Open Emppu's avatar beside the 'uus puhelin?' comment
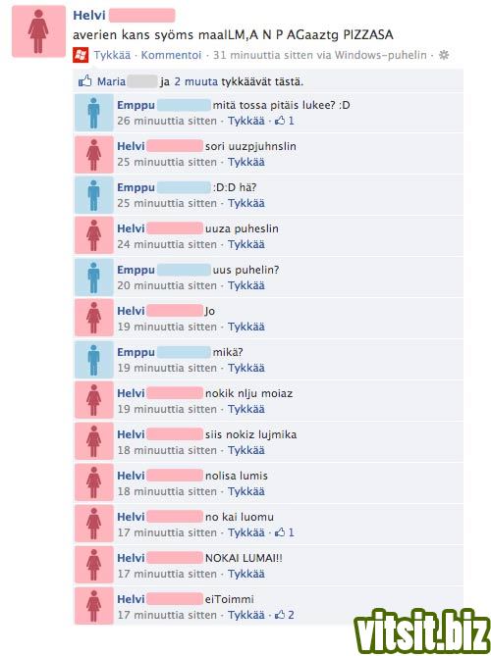Image resolution: width=491 pixels, height=656 pixels. [x=94, y=278]
